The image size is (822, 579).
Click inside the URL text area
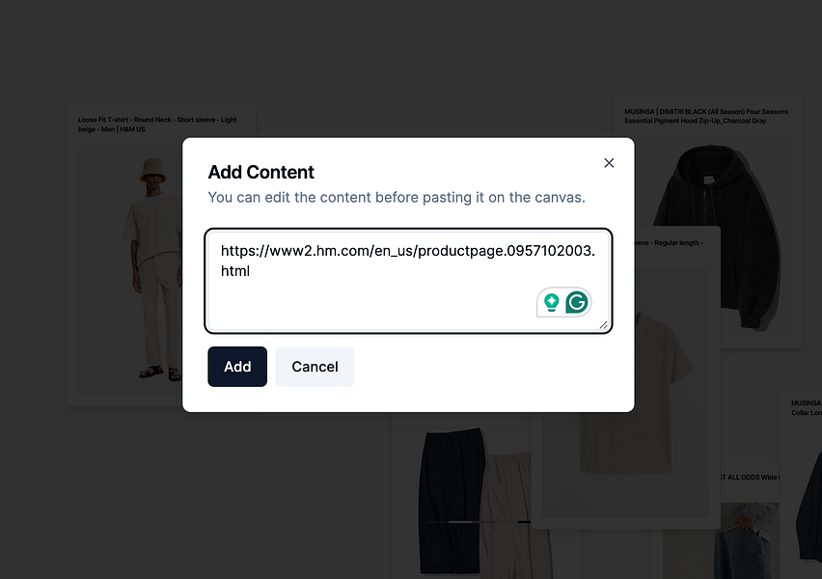(x=408, y=281)
